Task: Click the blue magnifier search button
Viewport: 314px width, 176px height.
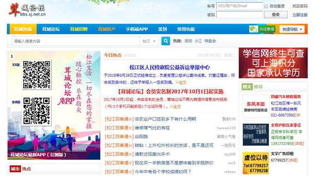Action: pos(166,41)
